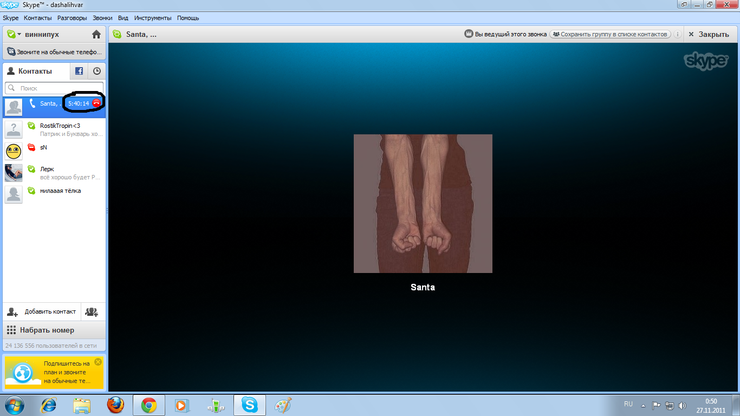This screenshot has height=416, width=740.
Task: Switch to Google Chrome in the taskbar
Action: 149,405
